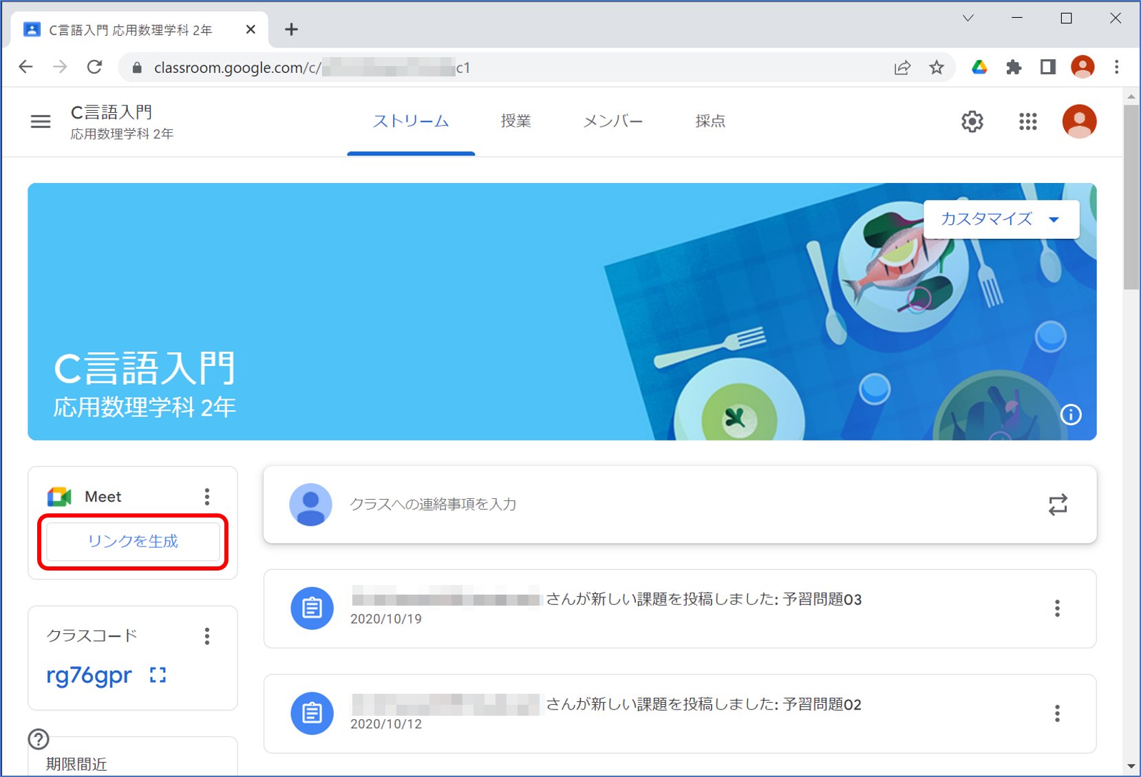Click the class banner info icon
1141x777 pixels.
pyautogui.click(x=1071, y=415)
